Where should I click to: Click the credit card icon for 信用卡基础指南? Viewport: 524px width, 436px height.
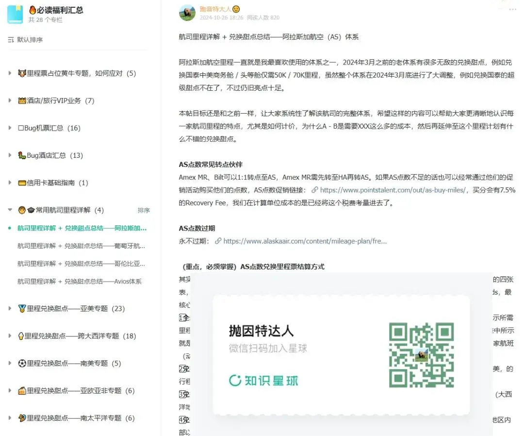[22, 183]
